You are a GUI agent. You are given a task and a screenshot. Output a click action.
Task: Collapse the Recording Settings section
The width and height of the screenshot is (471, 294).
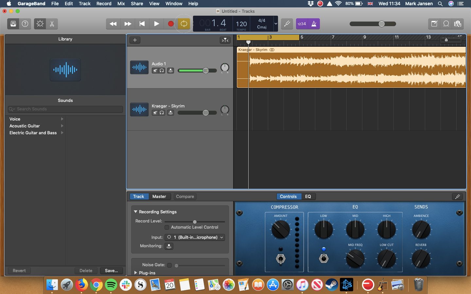135,212
